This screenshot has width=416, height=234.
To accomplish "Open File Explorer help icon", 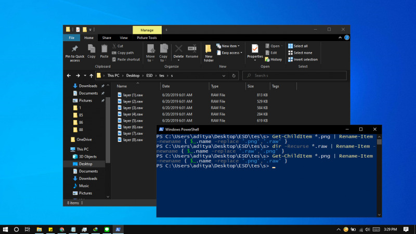I will [346, 37].
